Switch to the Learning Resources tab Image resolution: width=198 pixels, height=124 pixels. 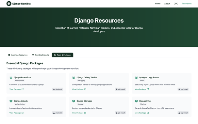(x=18, y=55)
